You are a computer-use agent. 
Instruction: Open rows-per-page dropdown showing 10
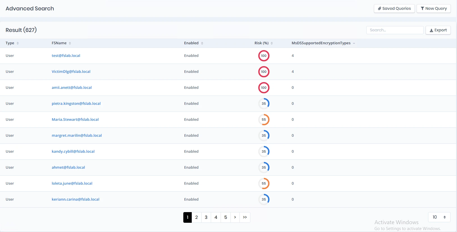point(439,217)
